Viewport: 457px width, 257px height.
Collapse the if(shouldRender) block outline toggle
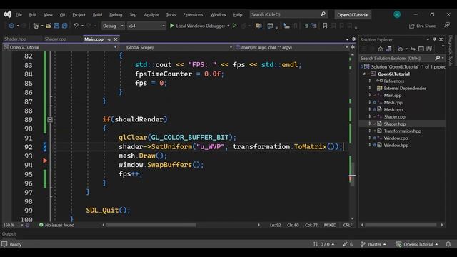pyautogui.click(x=50, y=119)
